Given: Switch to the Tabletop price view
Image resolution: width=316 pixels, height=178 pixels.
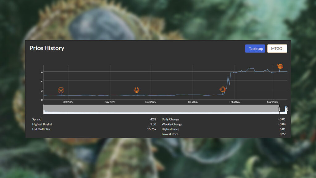Looking at the screenshot, I should [x=255, y=49].
